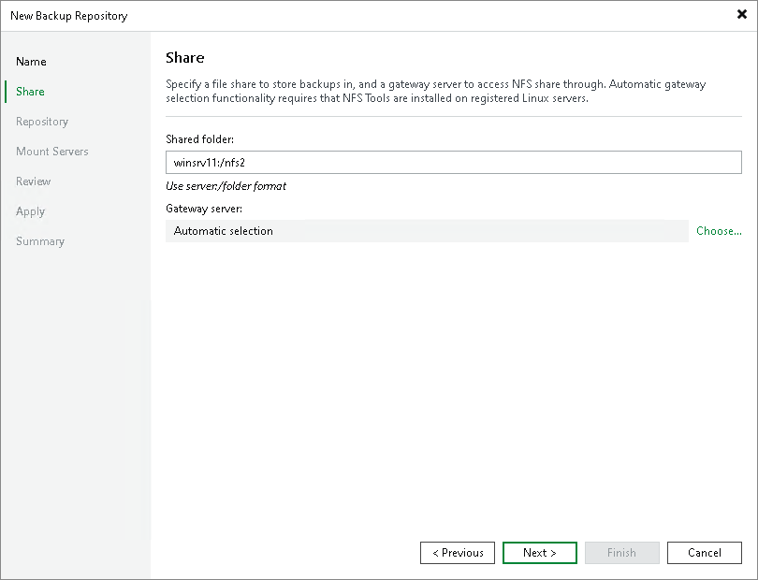Image resolution: width=758 pixels, height=580 pixels.
Task: Cancel the repository wizard
Action: point(705,553)
